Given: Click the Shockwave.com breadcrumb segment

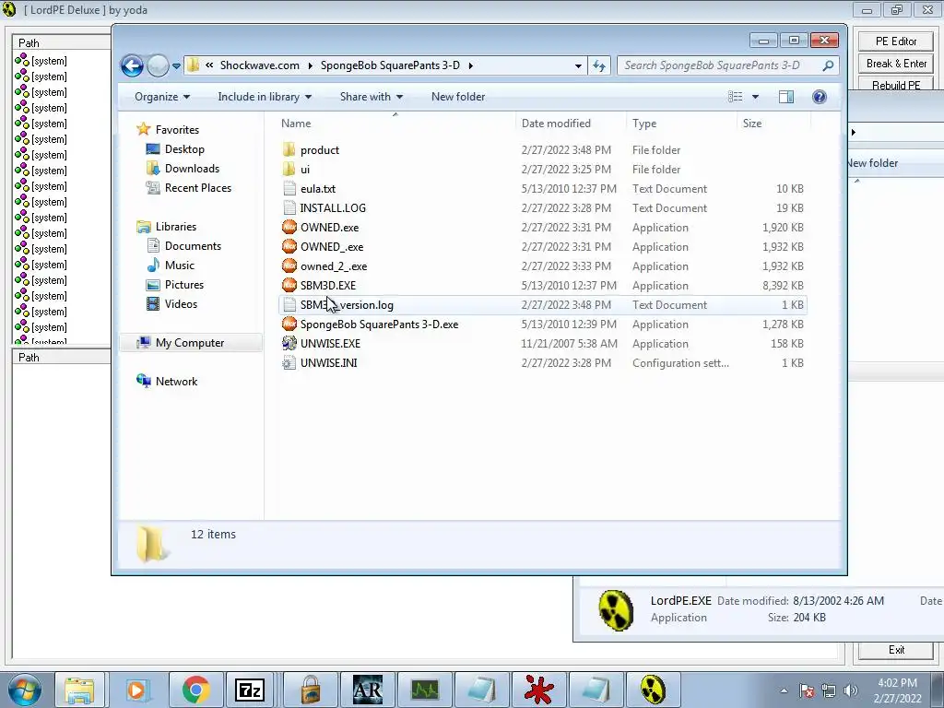Looking at the screenshot, I should 259,65.
